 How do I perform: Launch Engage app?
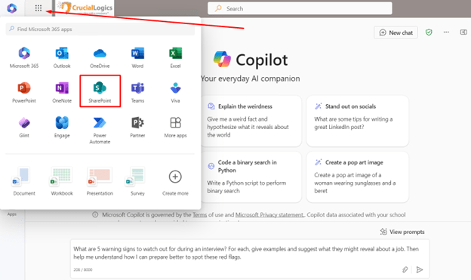click(x=62, y=127)
